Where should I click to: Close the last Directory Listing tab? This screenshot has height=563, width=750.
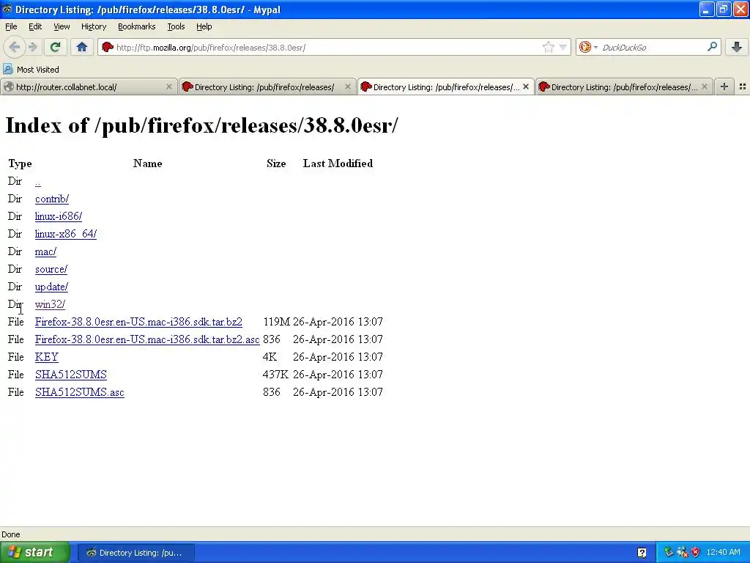[x=704, y=87]
